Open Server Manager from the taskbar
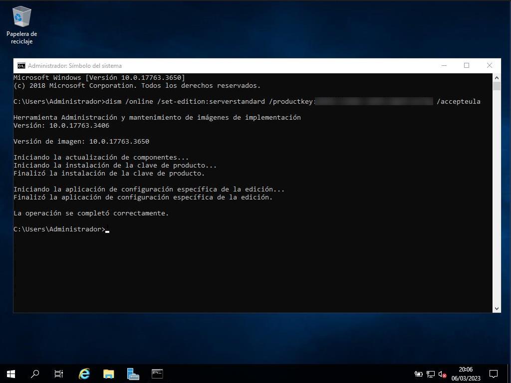Viewport: 511px width, 383px height. click(133, 374)
